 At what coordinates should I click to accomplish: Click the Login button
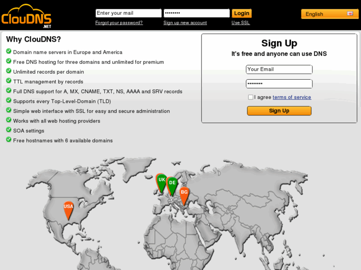pyautogui.click(x=241, y=13)
